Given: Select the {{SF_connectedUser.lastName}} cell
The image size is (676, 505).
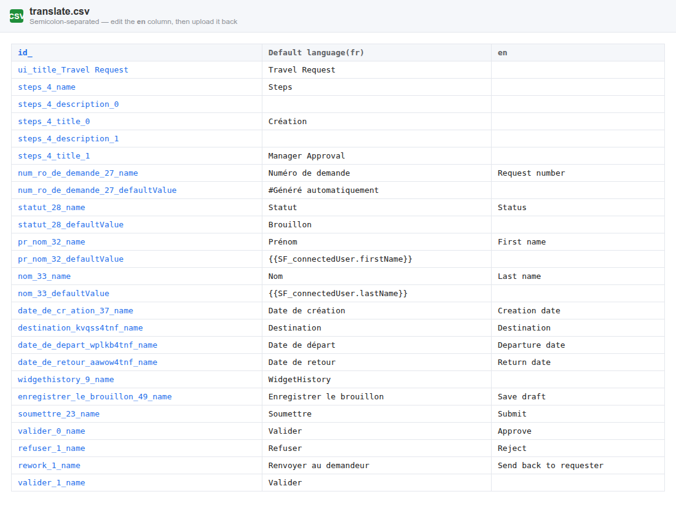Looking at the screenshot, I should (376, 294).
